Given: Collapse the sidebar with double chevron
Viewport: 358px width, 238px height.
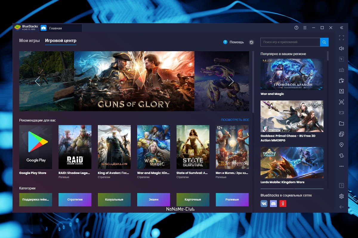Looking at the screenshot, I should coord(342,28).
